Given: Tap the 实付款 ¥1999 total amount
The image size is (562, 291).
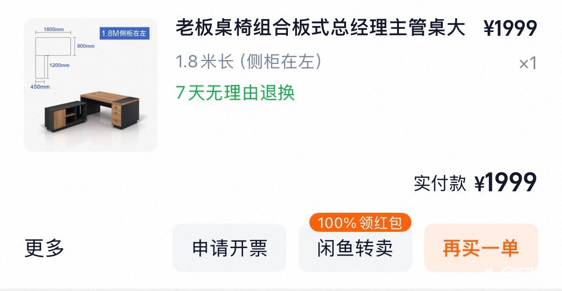Looking at the screenshot, I should (475, 183).
